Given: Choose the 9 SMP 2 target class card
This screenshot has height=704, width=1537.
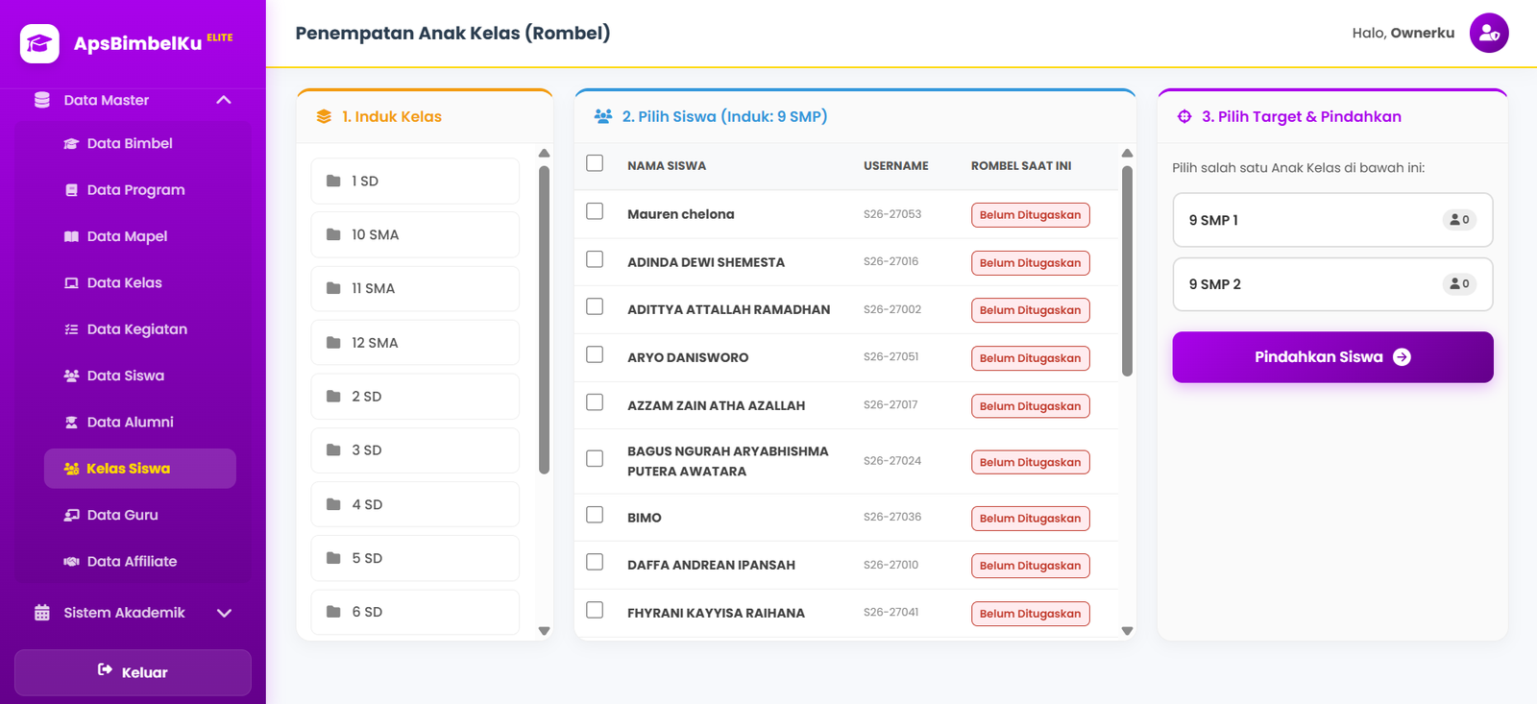Looking at the screenshot, I should point(1332,284).
